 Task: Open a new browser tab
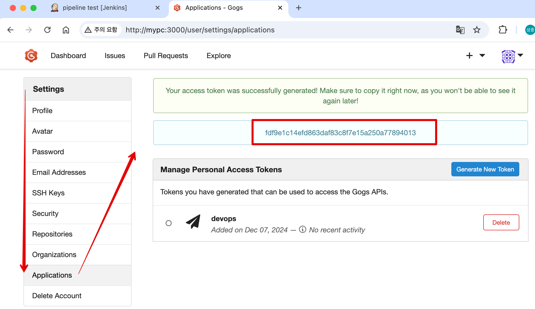(x=299, y=8)
